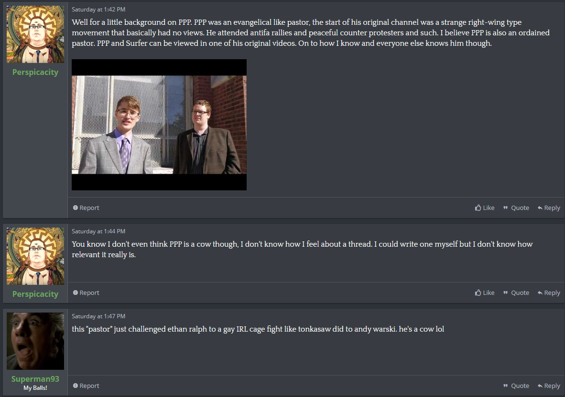Quote Superman93's 1:47 PM post
The height and width of the screenshot is (397, 565).
(x=516, y=386)
